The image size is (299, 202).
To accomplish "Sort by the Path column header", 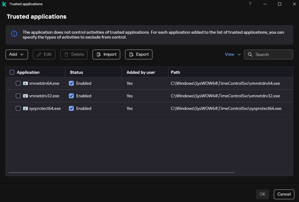I will (175, 72).
